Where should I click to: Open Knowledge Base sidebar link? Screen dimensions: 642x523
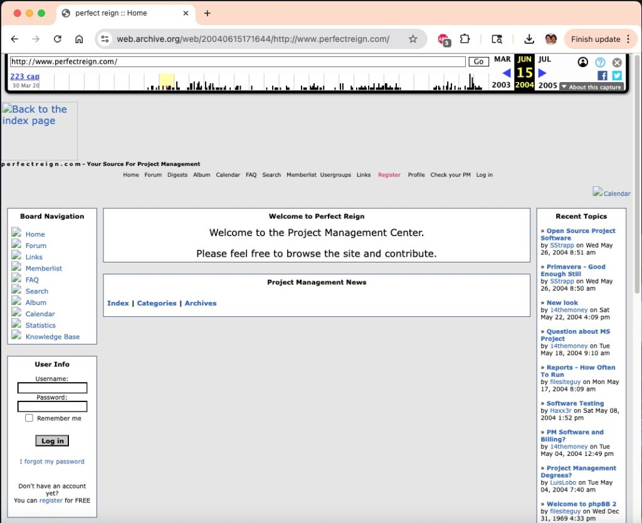tap(52, 336)
